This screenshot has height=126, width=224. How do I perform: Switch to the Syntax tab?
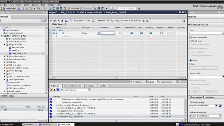[103, 86]
